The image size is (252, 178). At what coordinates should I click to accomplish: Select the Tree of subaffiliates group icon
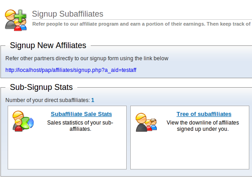(x=146, y=122)
